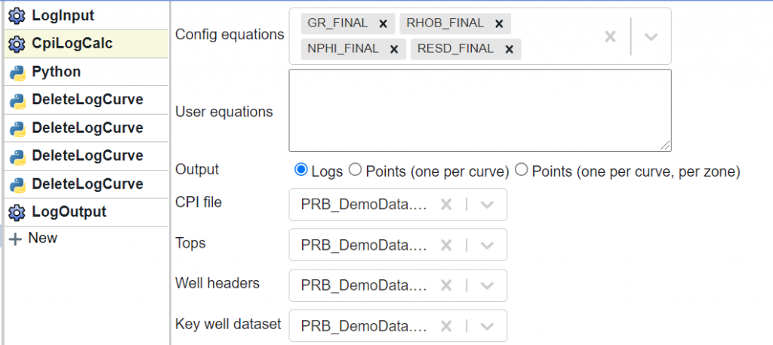Click the gear icon beside CpiLogCalc
Viewport: 773px width, 345px height.
17,44
